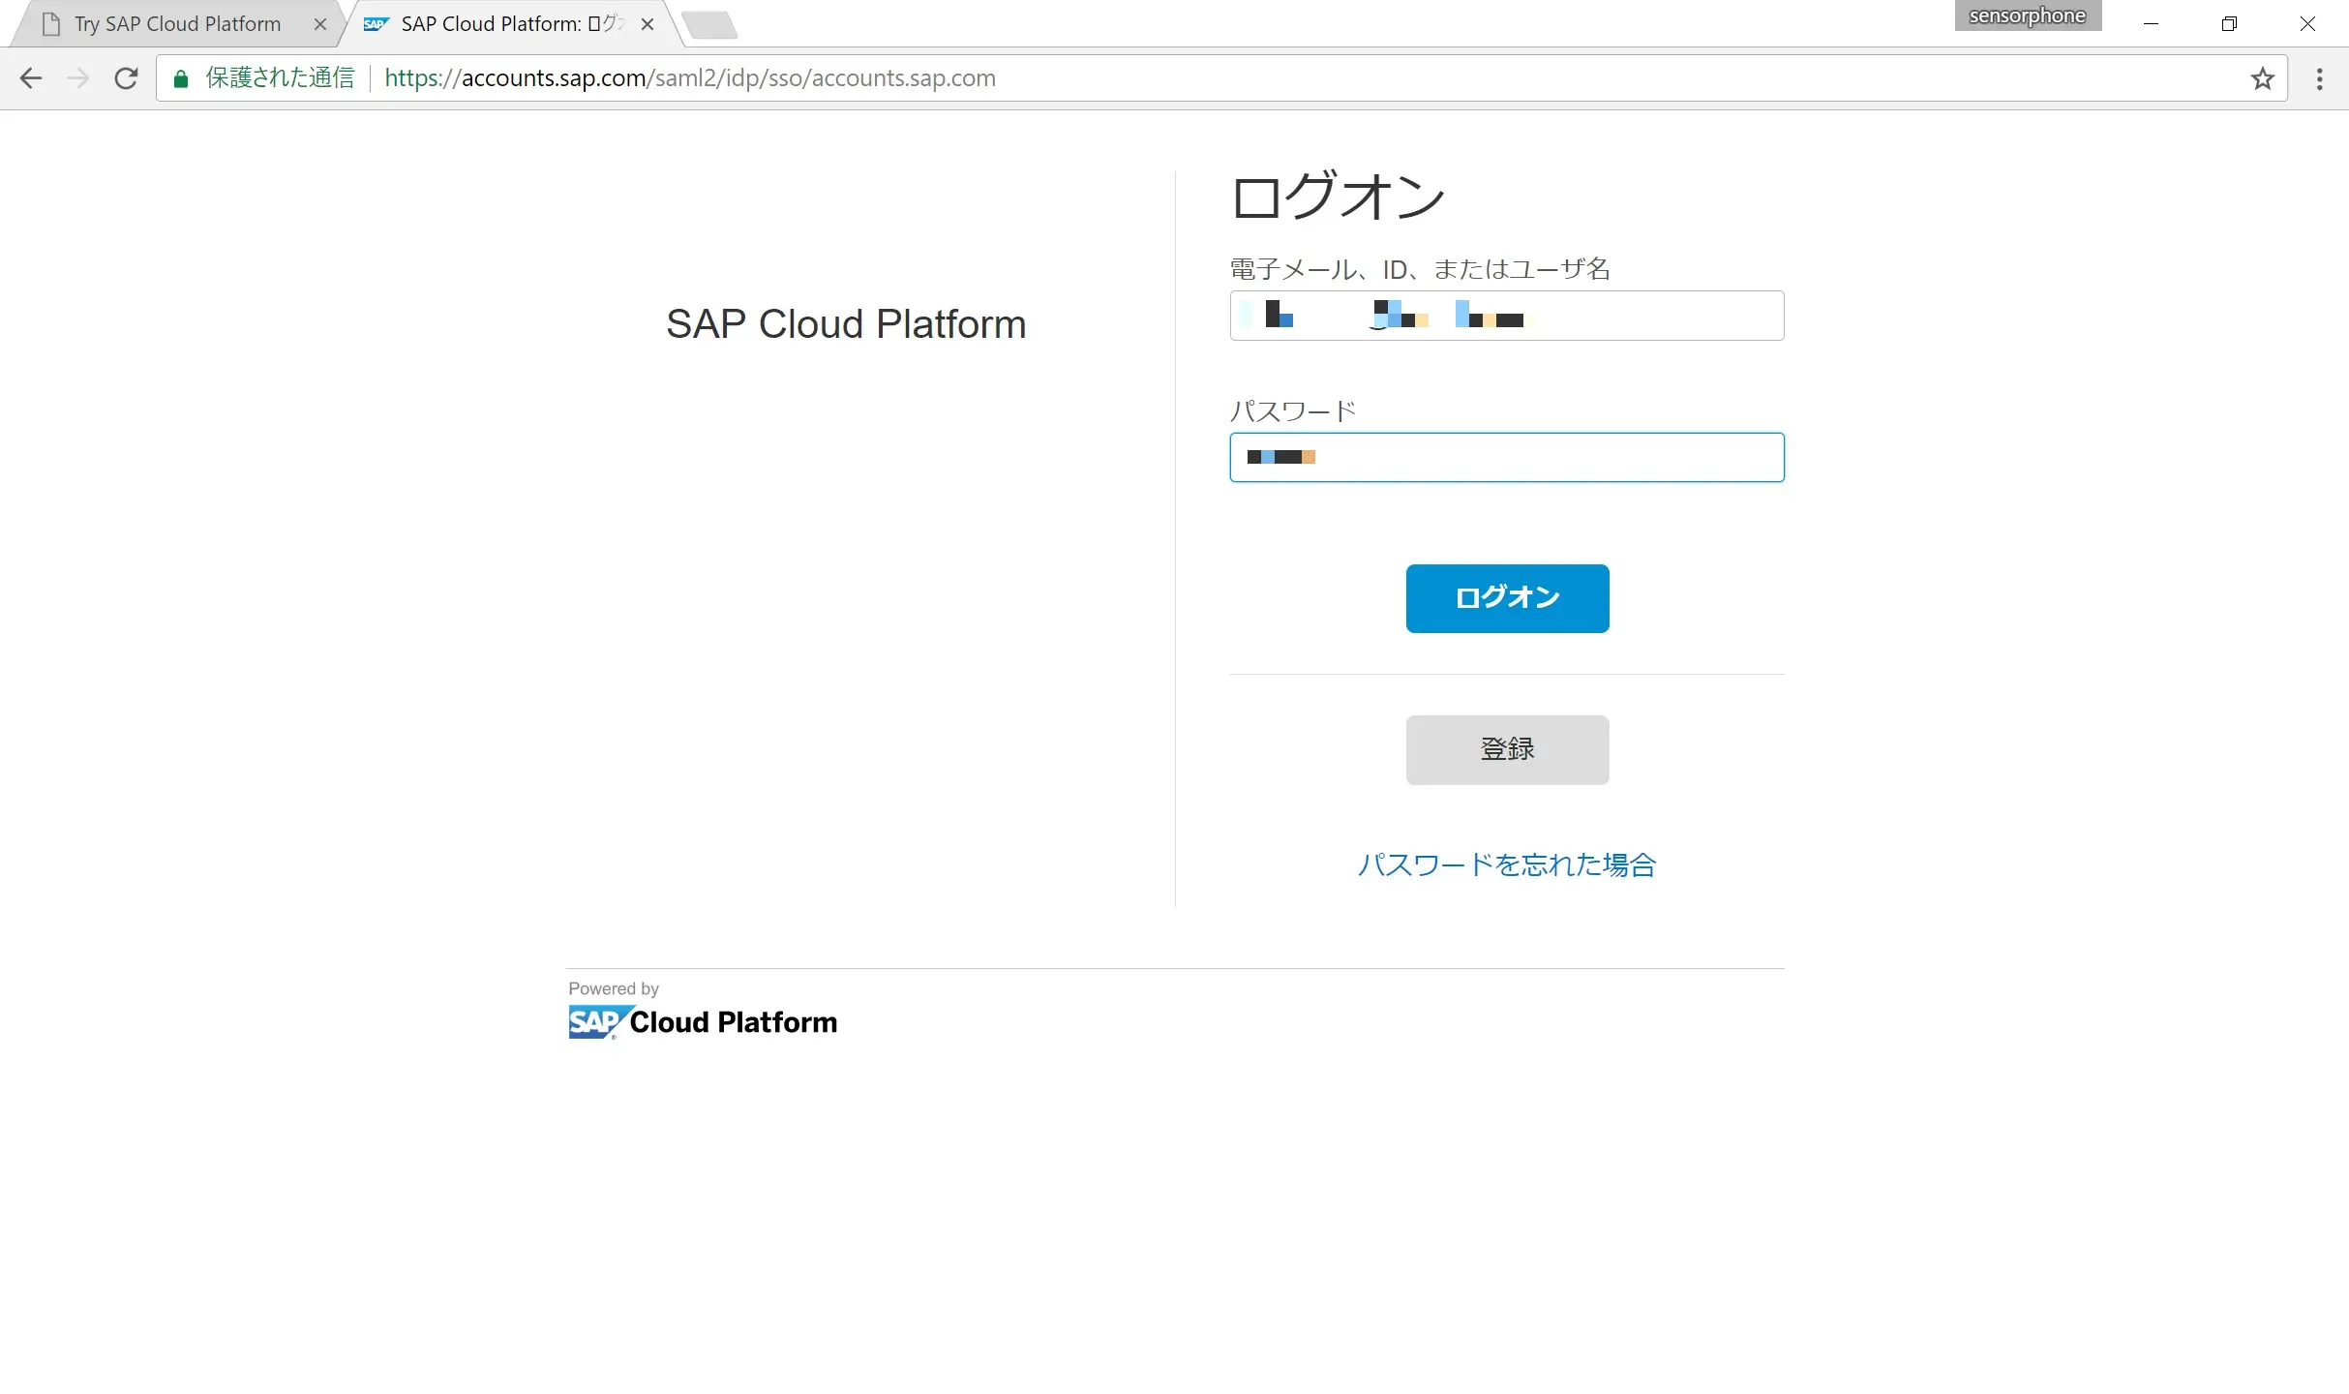Open a new browser tab
2349x1394 pixels.
709,25
